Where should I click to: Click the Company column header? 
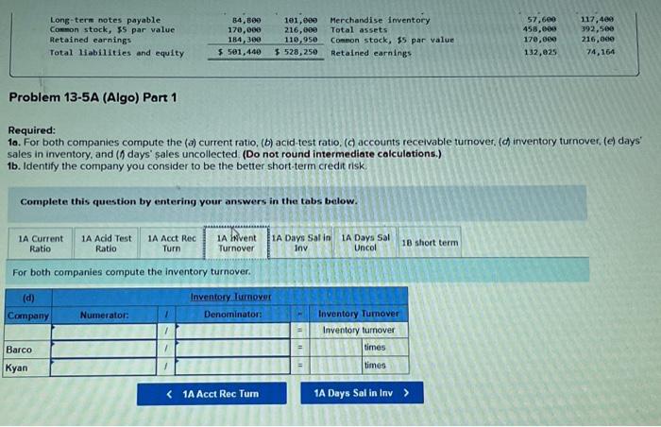(x=27, y=316)
